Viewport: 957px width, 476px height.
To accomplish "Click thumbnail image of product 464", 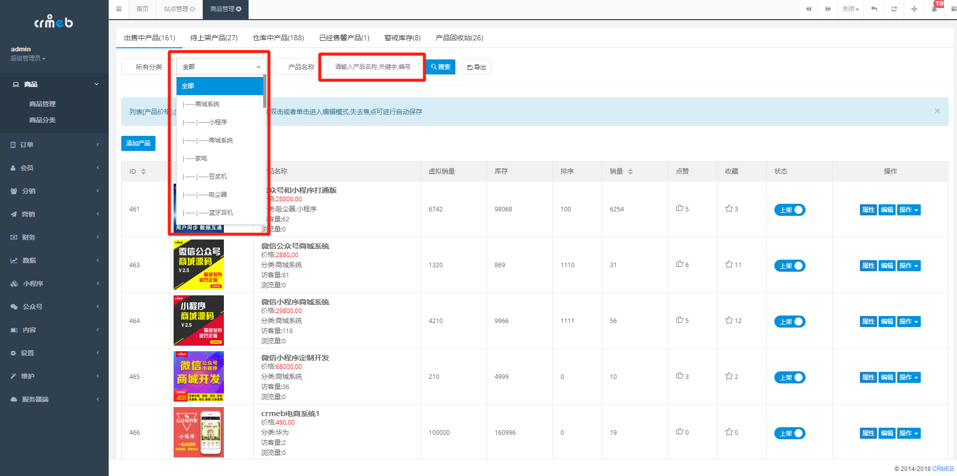I will (199, 321).
